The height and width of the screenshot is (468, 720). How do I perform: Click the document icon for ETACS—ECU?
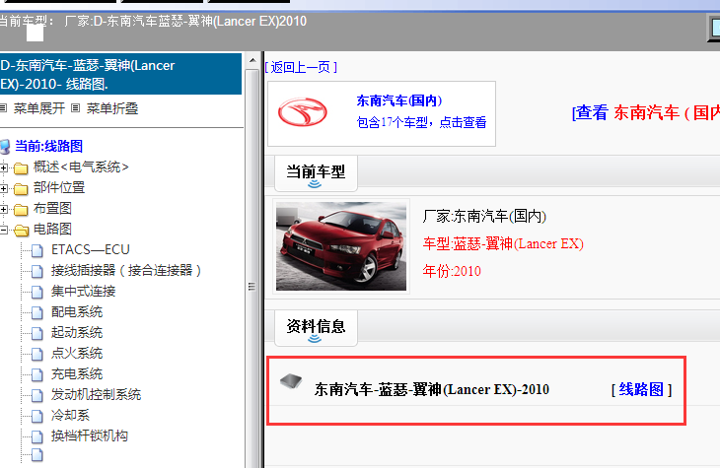tap(37, 250)
